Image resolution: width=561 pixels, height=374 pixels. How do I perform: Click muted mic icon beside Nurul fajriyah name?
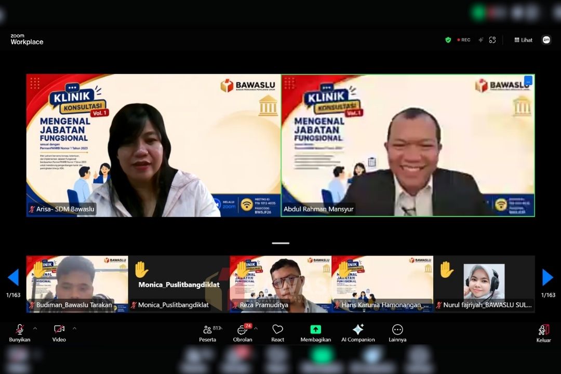[x=439, y=305]
